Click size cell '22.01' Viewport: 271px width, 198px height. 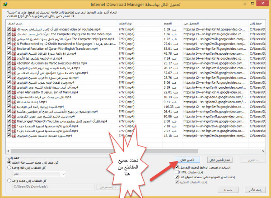(171, 92)
